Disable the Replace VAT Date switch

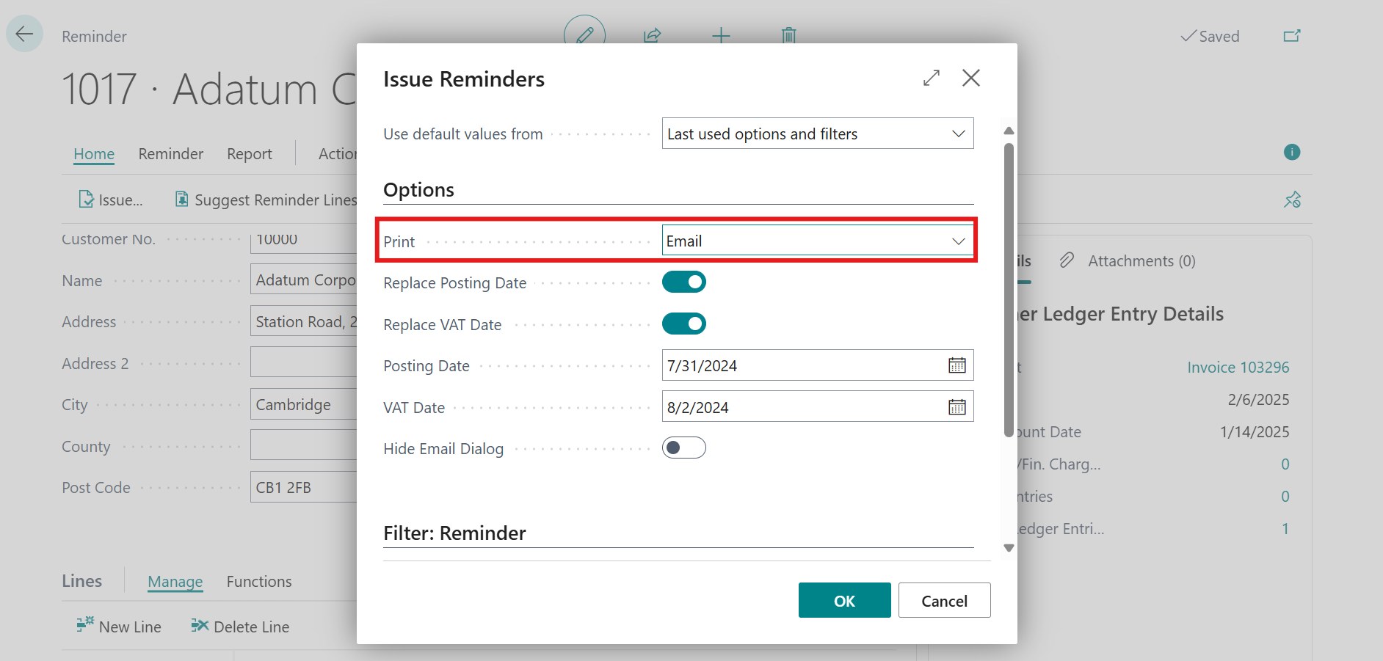click(x=683, y=324)
